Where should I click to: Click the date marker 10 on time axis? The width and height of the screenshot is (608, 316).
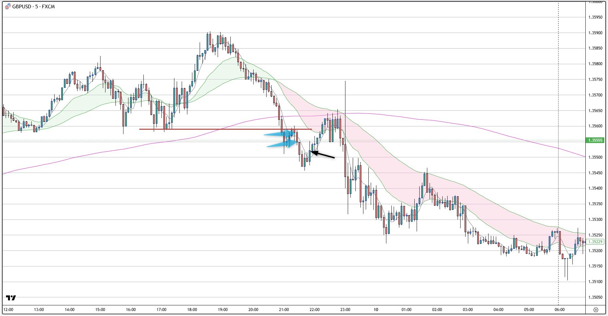[x=376, y=310]
